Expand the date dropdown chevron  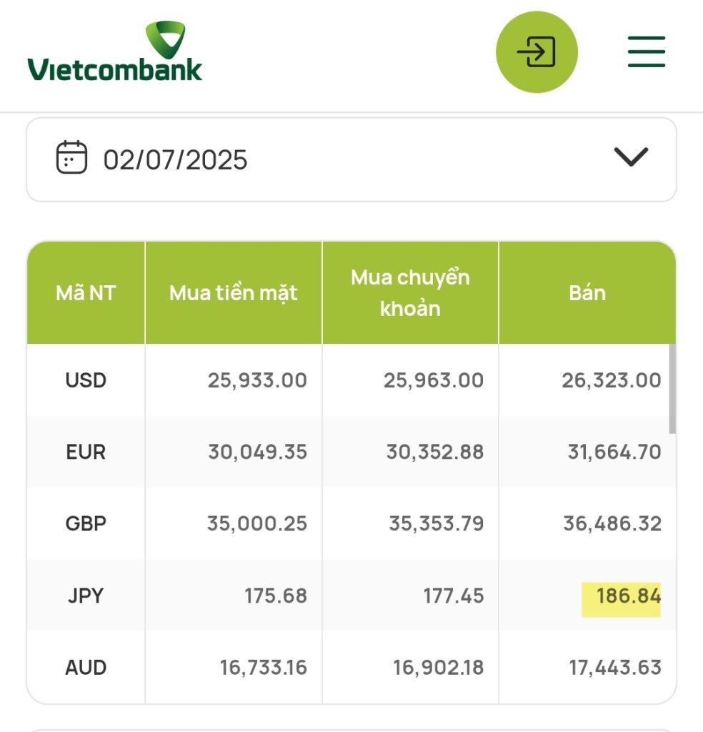pos(631,157)
